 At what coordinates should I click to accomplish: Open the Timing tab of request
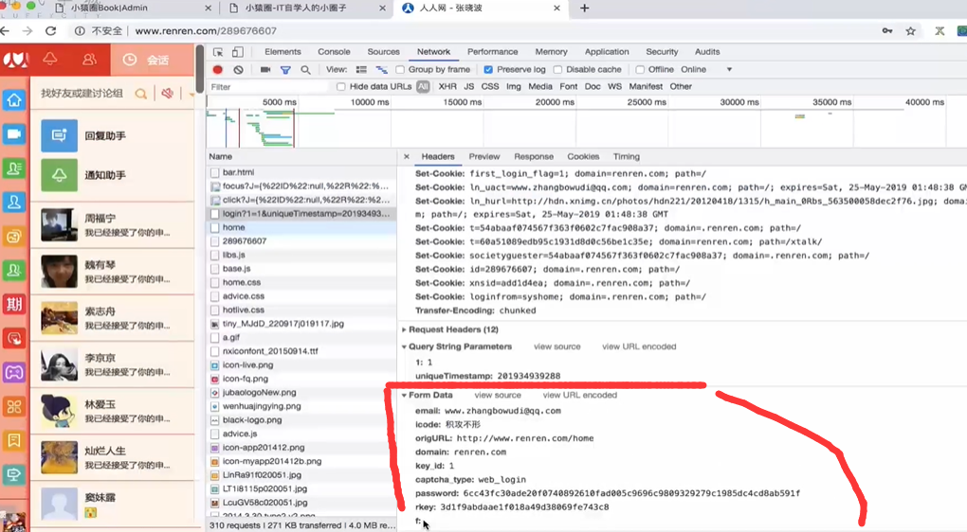point(626,157)
